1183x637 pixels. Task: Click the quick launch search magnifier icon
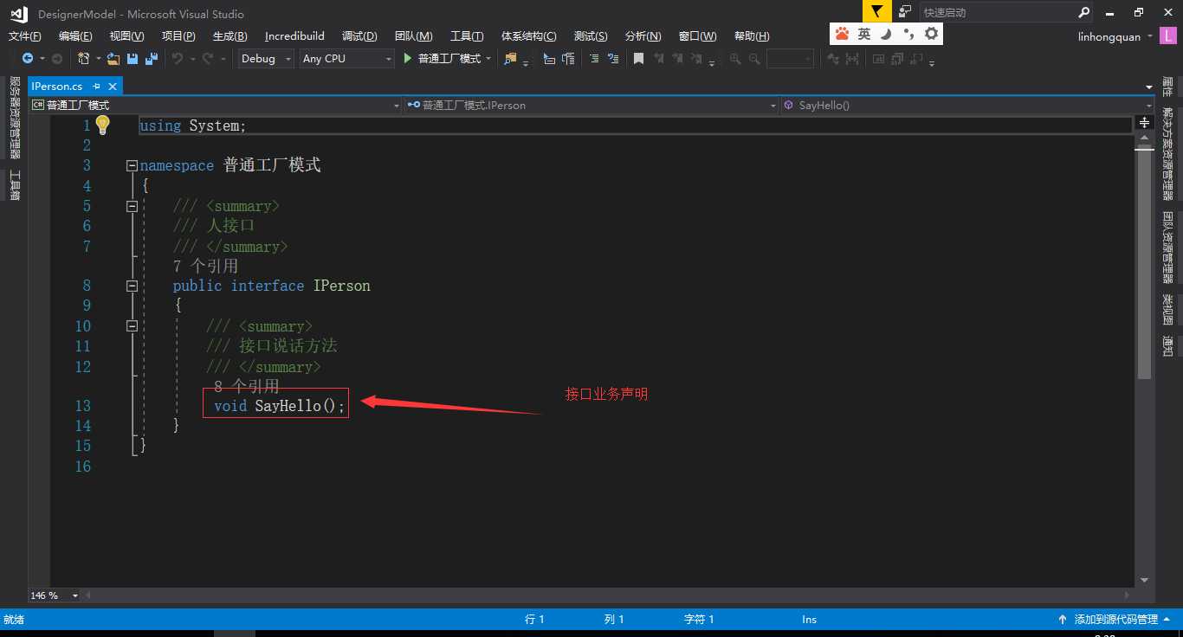[1083, 12]
